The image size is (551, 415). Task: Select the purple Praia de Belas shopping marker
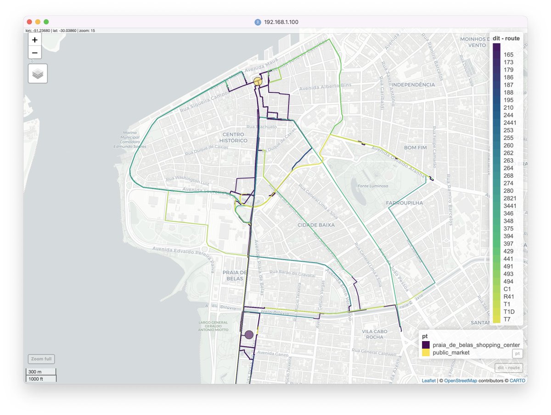coord(249,335)
